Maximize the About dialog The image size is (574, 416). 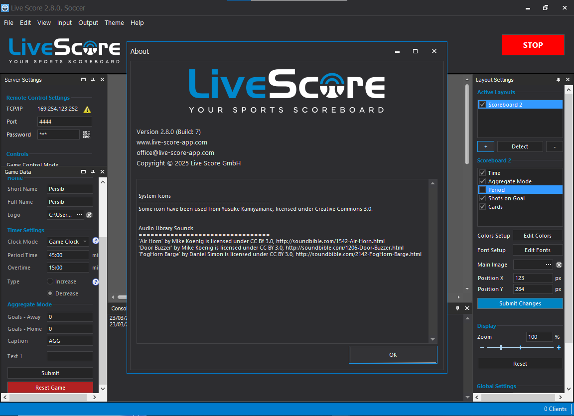point(415,51)
